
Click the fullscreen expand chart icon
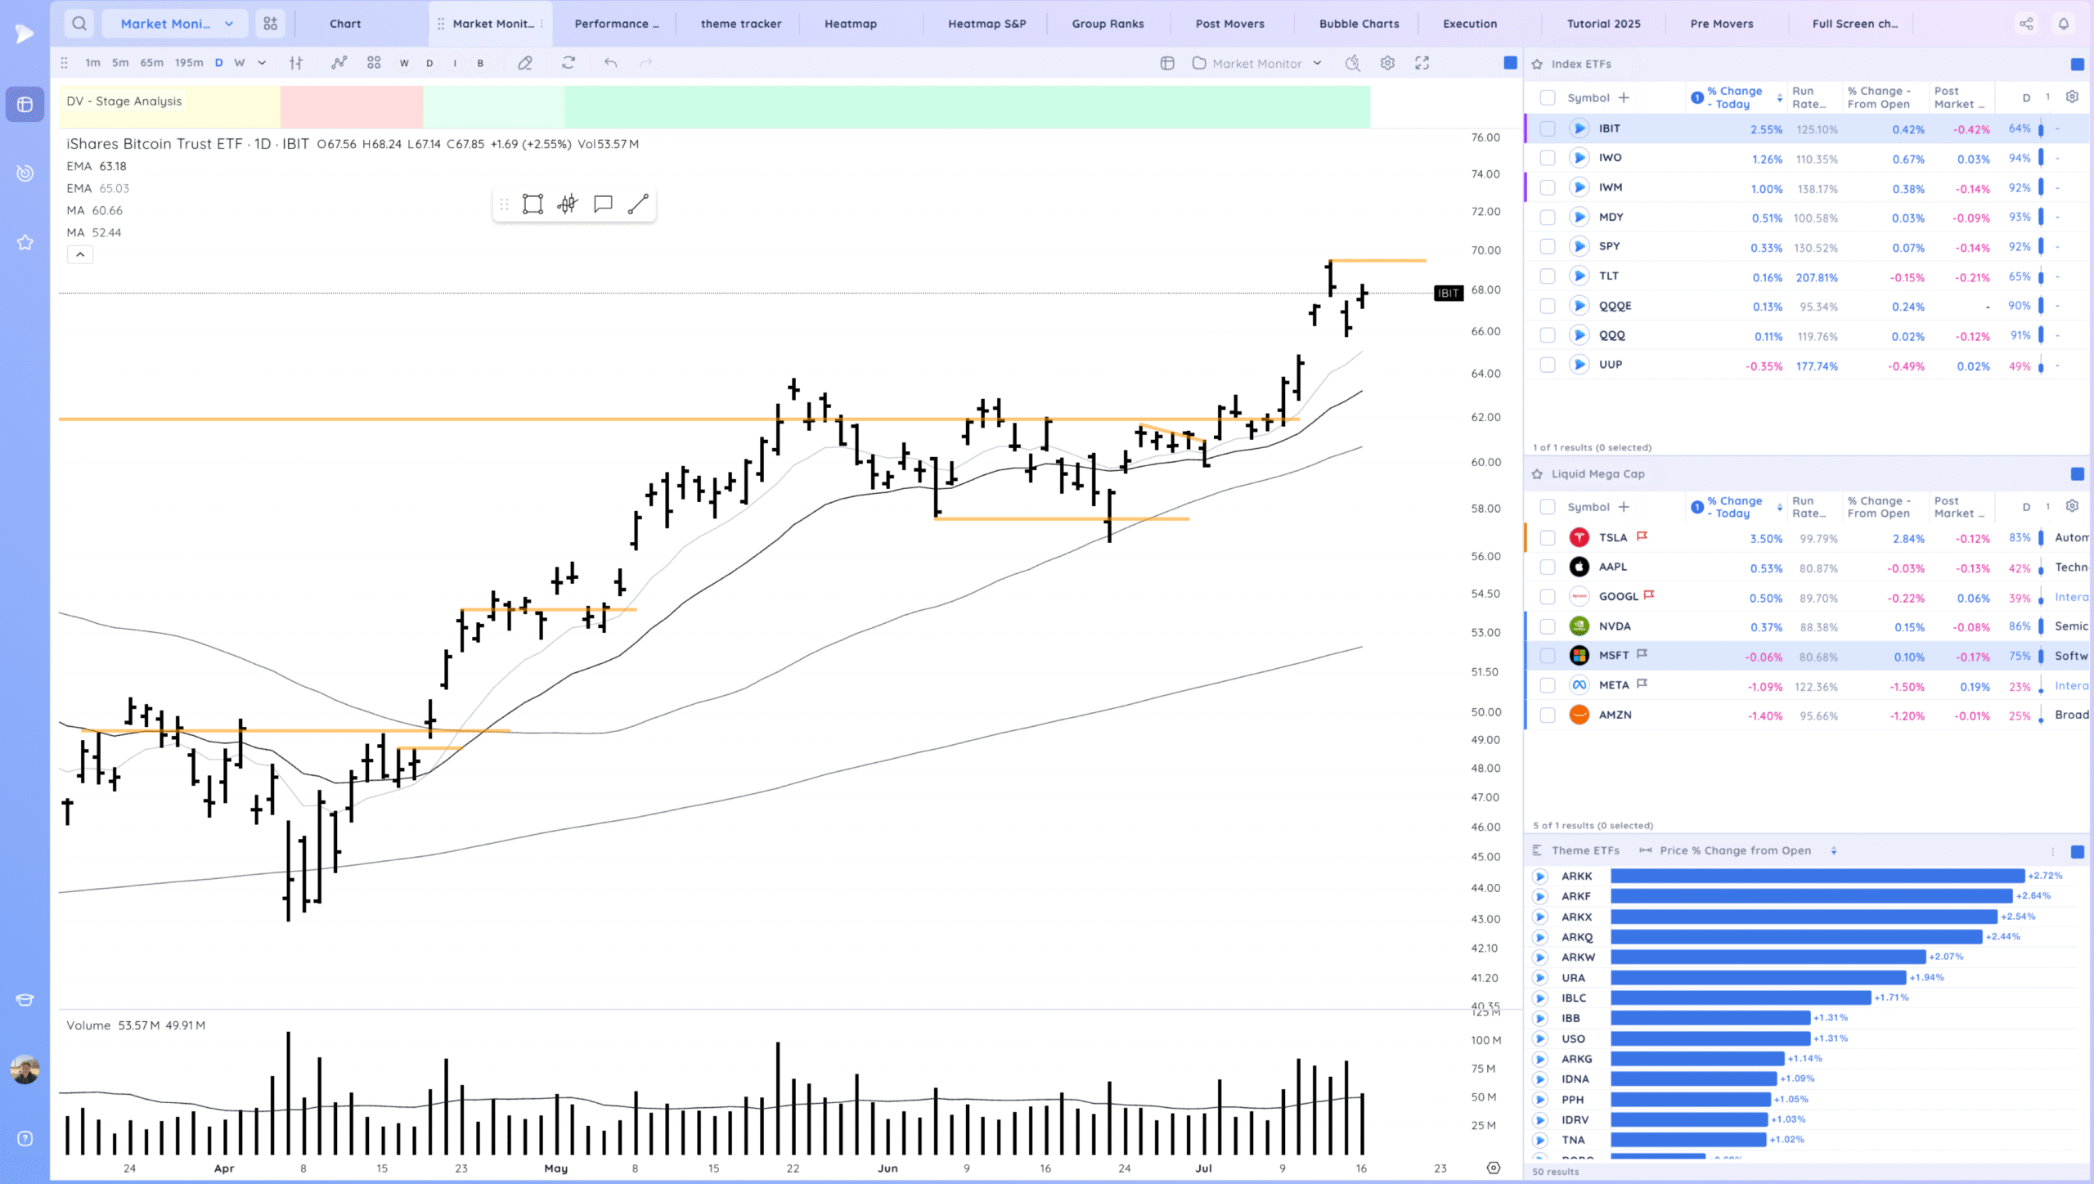(x=1422, y=63)
